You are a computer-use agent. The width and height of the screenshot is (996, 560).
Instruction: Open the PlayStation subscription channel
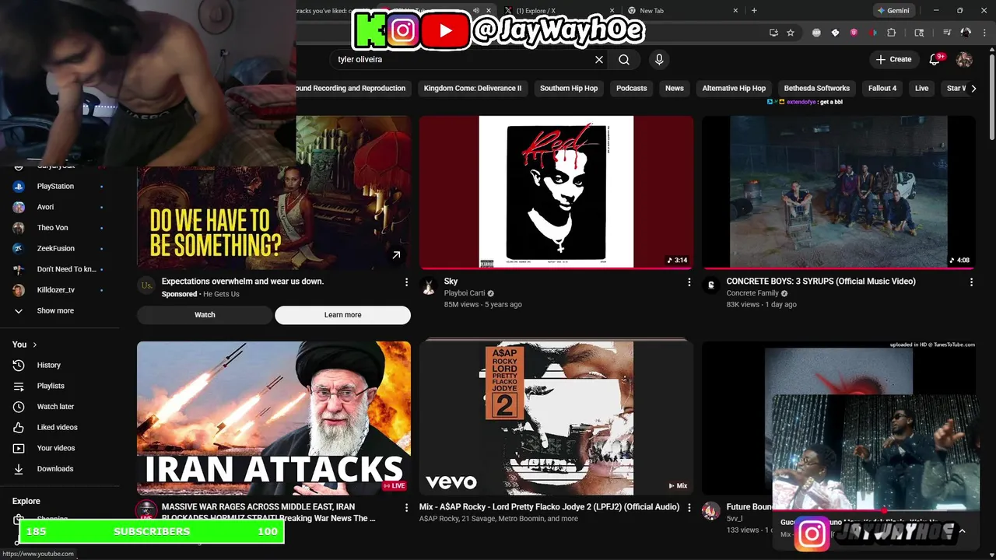pos(59,187)
